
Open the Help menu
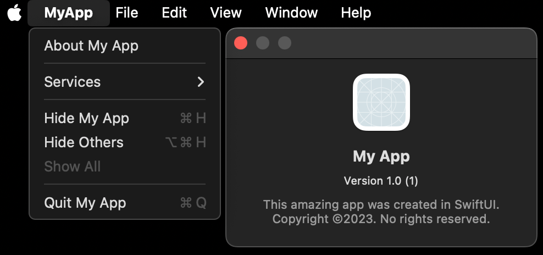(x=356, y=13)
